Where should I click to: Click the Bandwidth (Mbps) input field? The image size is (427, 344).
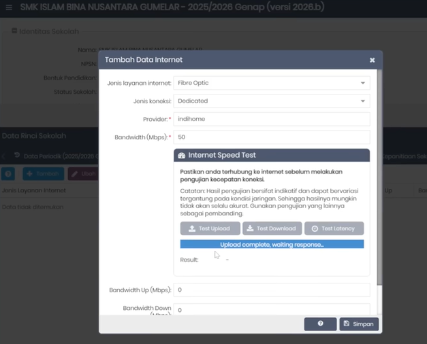(x=272, y=137)
